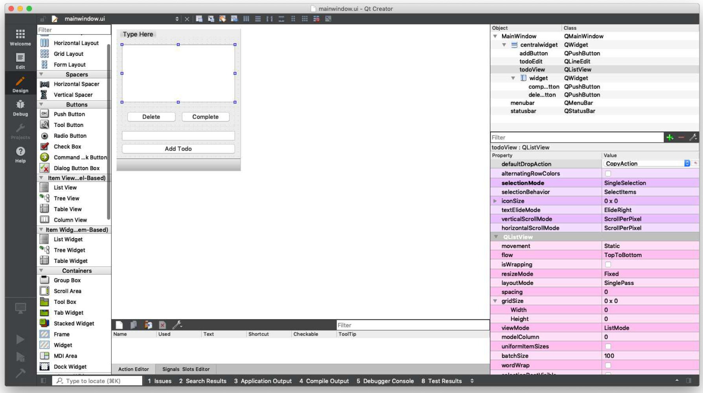Switch to the Signals Slots Editor tab
Screen dimensions: 703x393
click(186, 369)
